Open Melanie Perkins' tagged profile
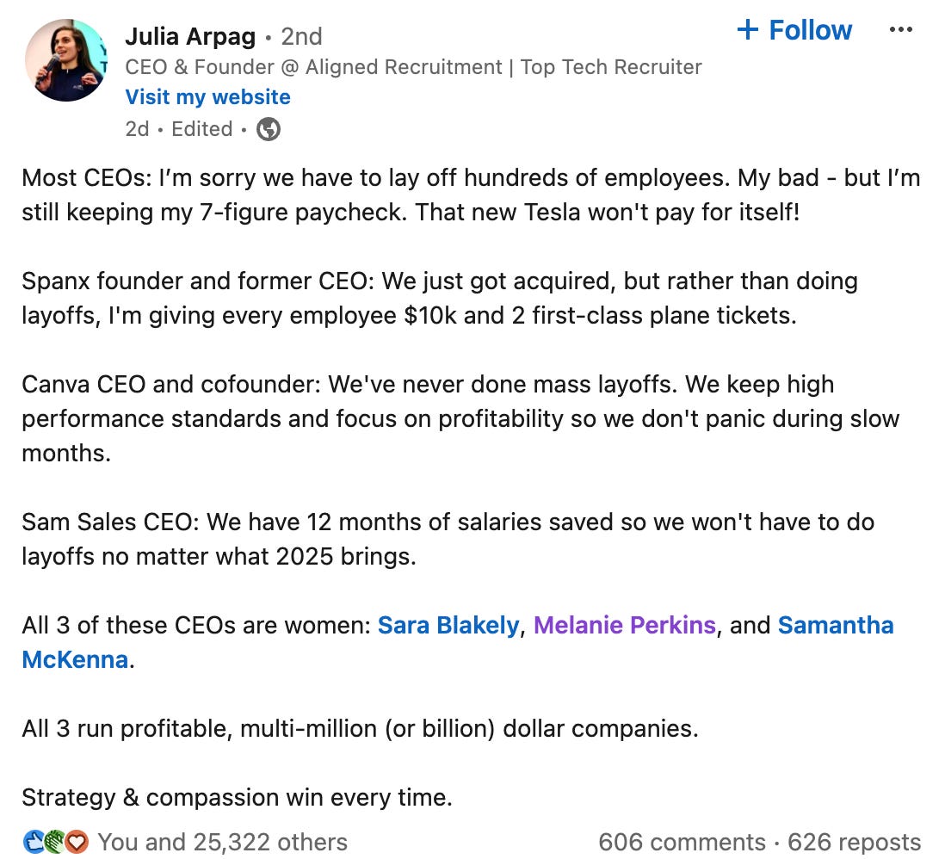This screenshot has width=945, height=859. pos(624,625)
